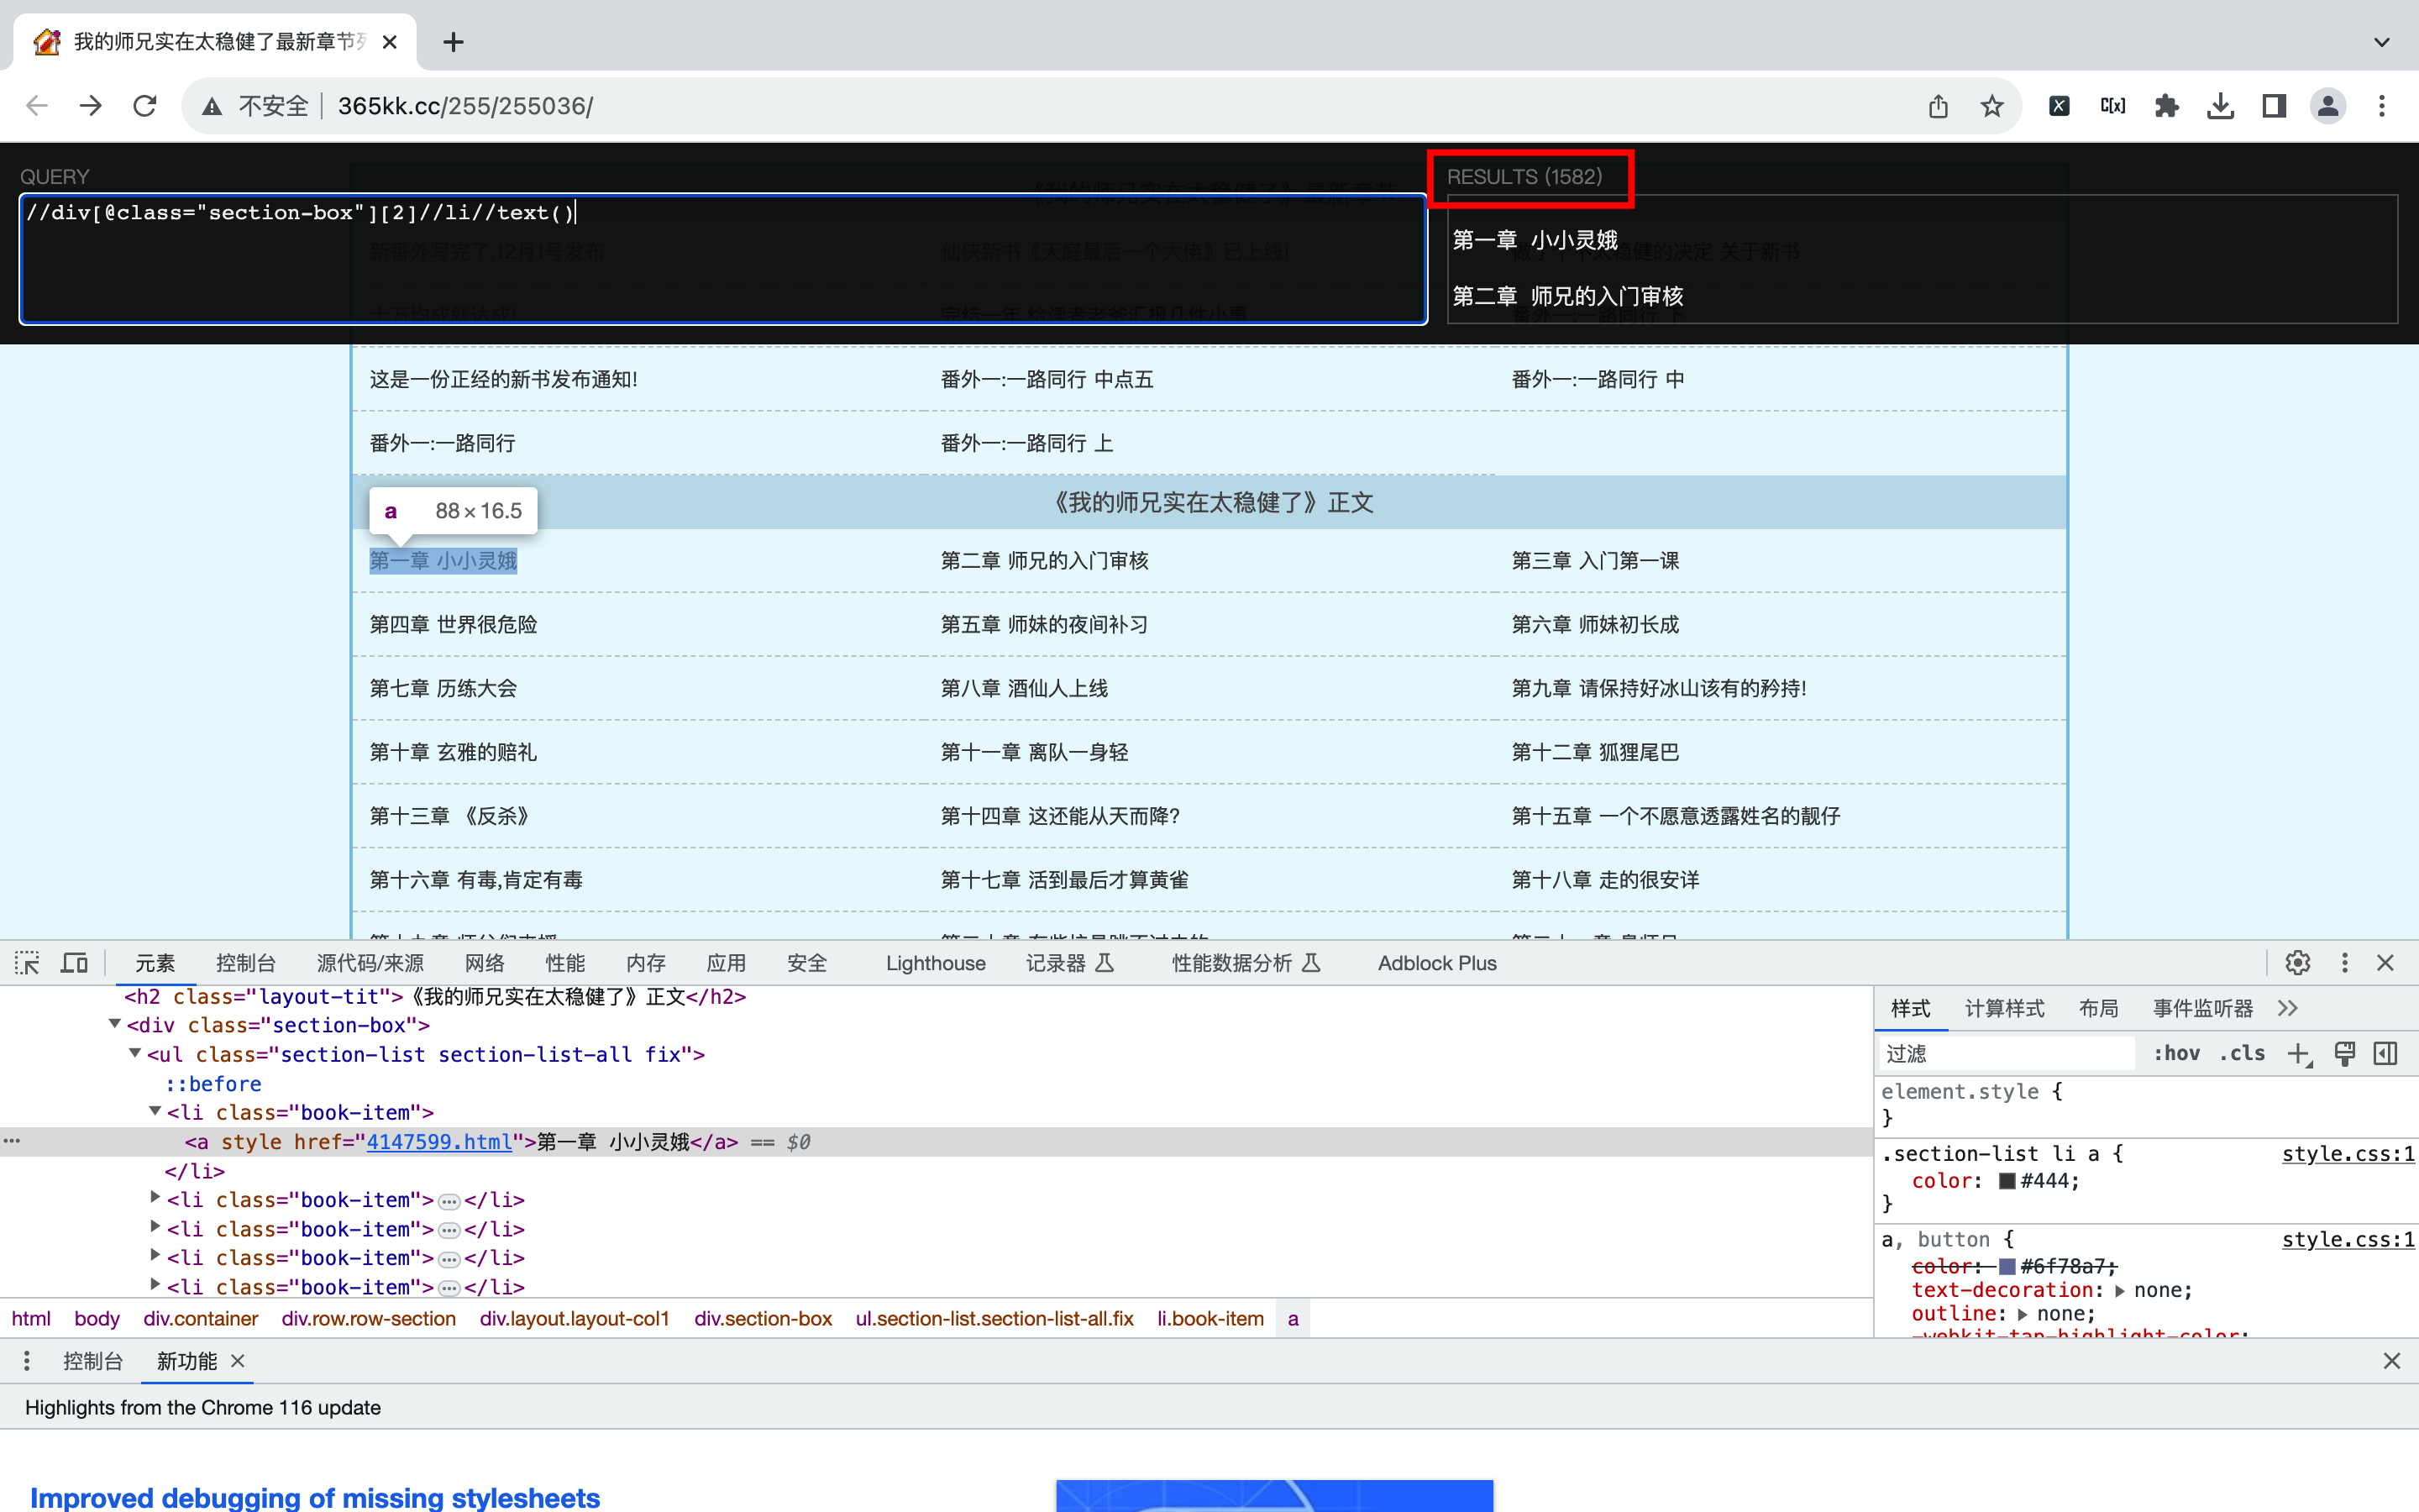The height and width of the screenshot is (1512, 2419).
Task: Close the current browser tab
Action: coord(390,42)
